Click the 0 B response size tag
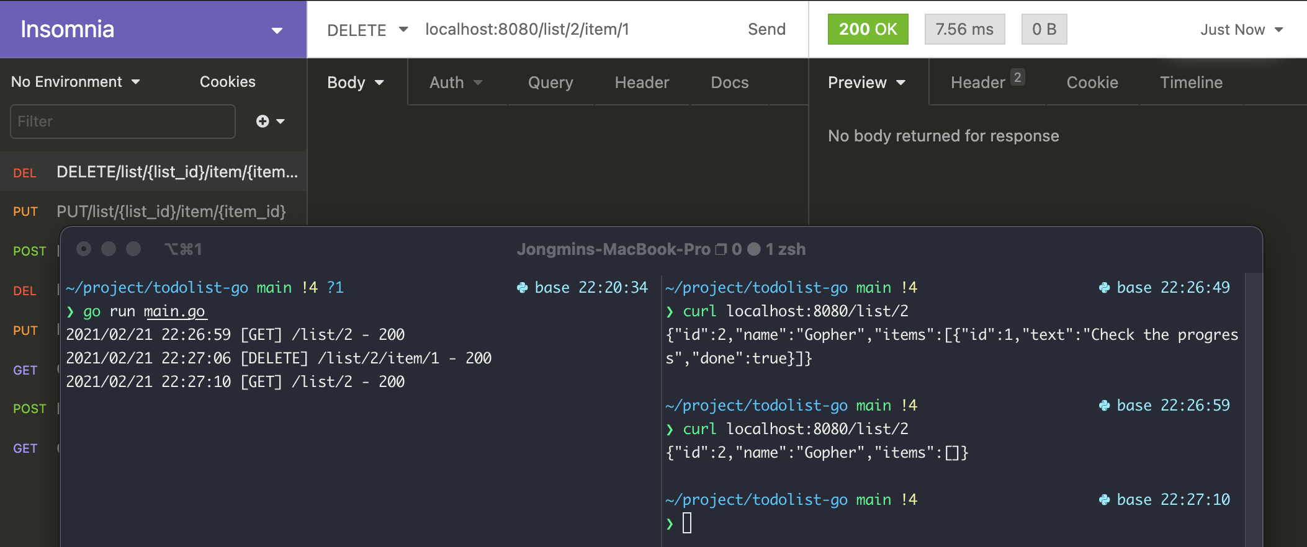 pyautogui.click(x=1044, y=29)
